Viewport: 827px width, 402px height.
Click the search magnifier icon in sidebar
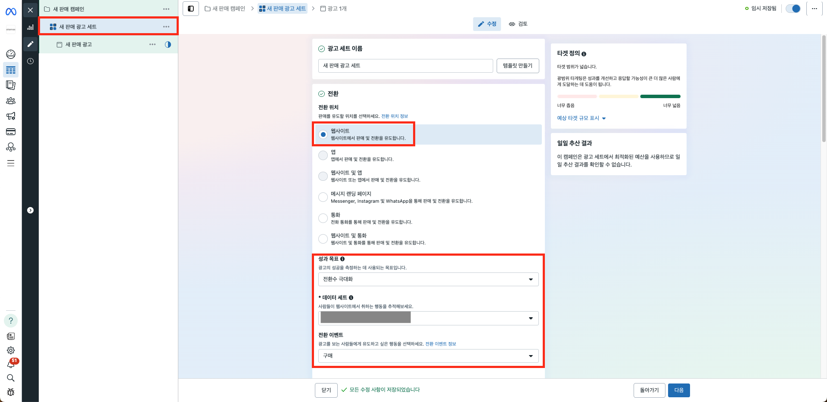tap(11, 378)
